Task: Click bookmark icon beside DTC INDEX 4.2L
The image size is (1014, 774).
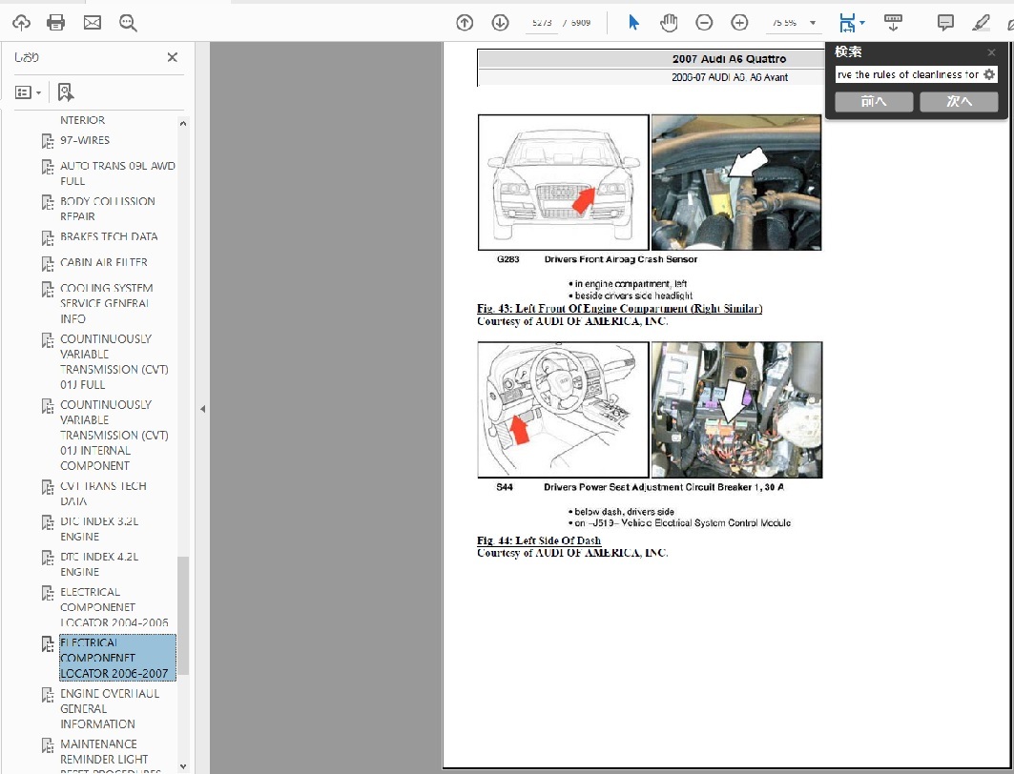Action: click(x=48, y=558)
